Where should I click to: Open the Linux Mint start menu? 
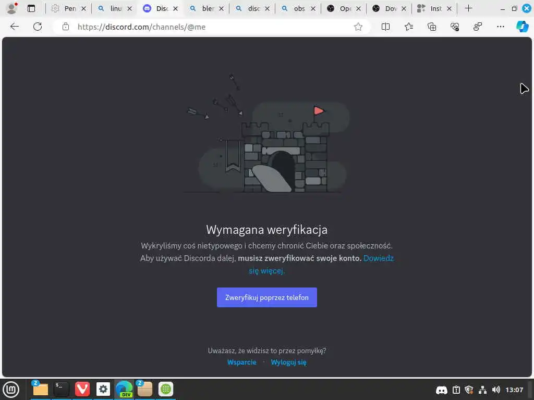coord(11,390)
